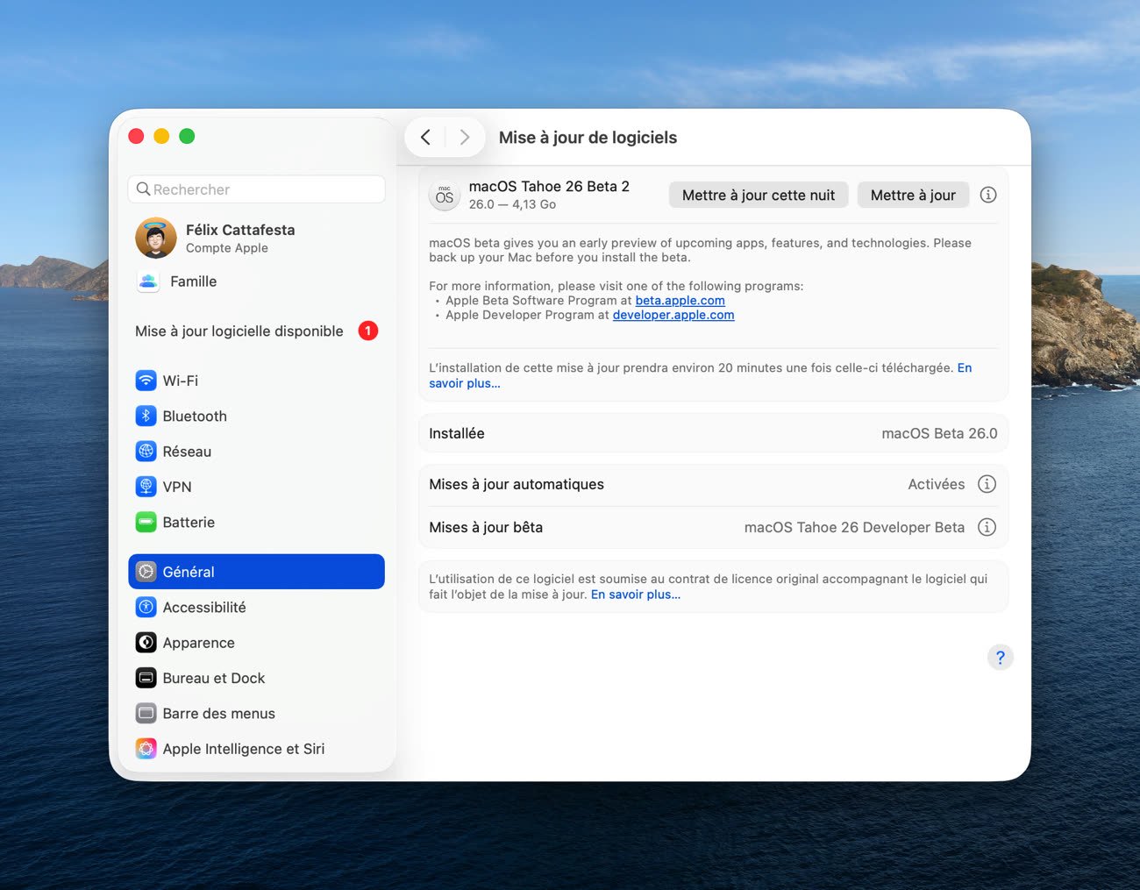Open info for Mises à jour bêta
The image size is (1140, 890).
tap(987, 527)
